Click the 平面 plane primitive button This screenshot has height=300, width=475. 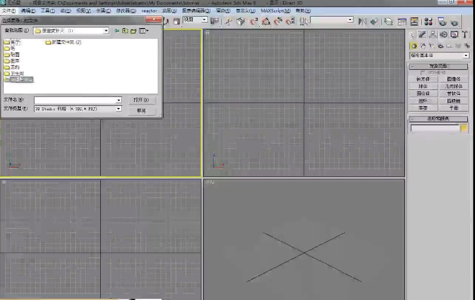click(454, 108)
